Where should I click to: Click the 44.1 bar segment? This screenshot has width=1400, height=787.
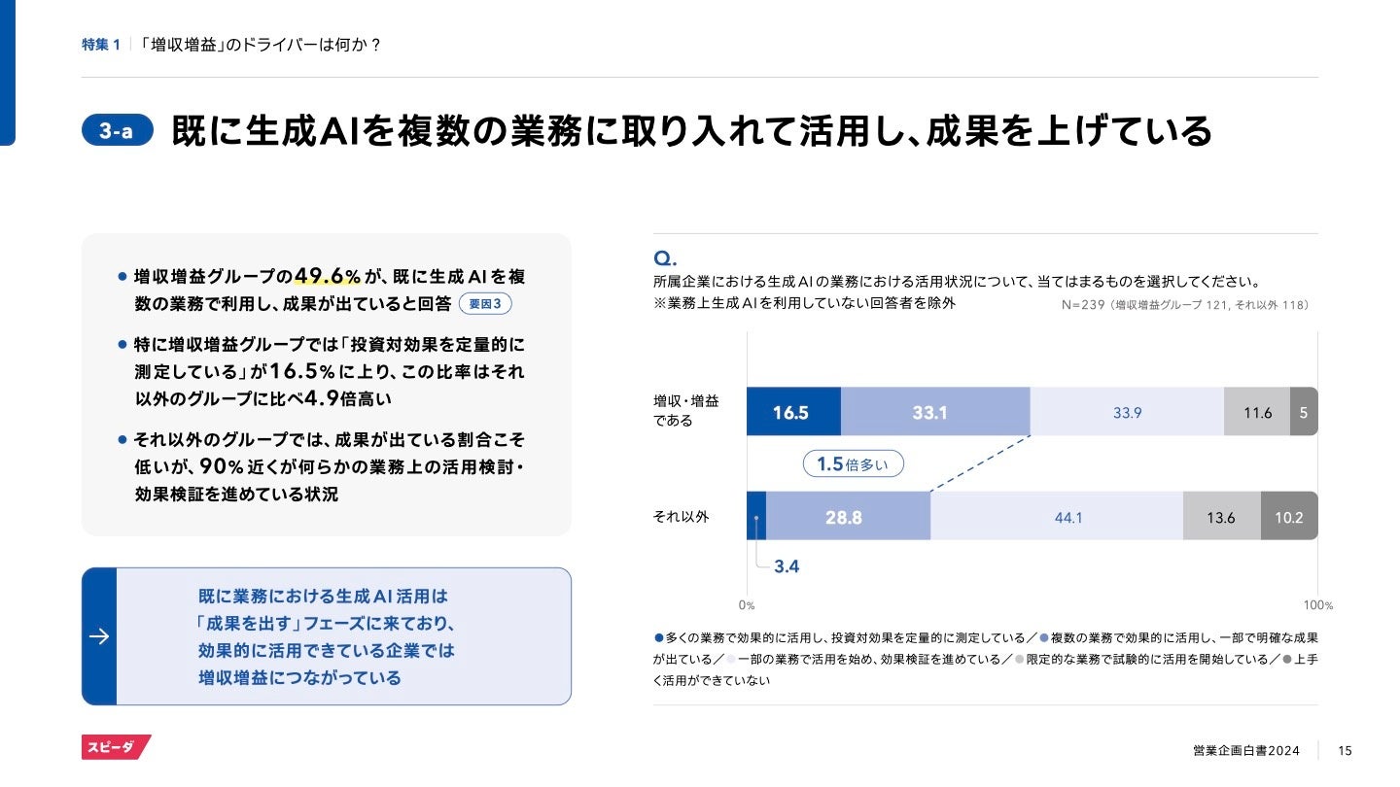pos(1057,517)
